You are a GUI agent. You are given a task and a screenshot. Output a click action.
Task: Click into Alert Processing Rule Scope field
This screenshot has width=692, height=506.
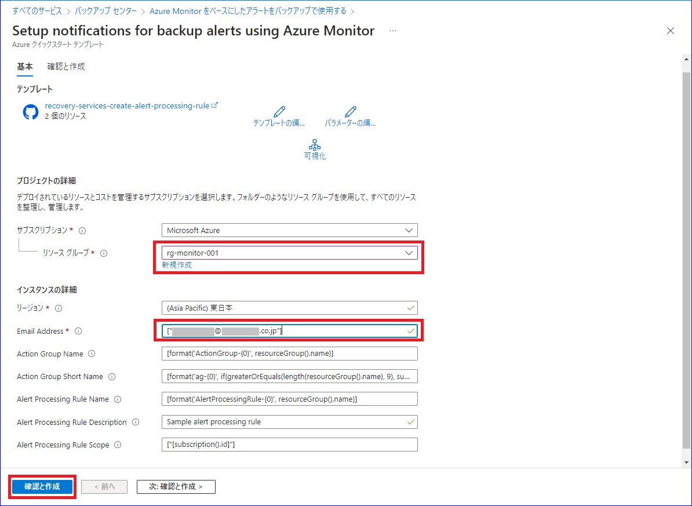(290, 444)
